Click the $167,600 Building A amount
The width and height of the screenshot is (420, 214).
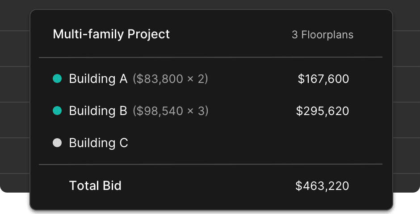(x=323, y=79)
